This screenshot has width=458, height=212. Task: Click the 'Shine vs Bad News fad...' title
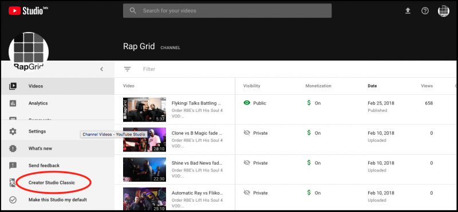pos(197,163)
